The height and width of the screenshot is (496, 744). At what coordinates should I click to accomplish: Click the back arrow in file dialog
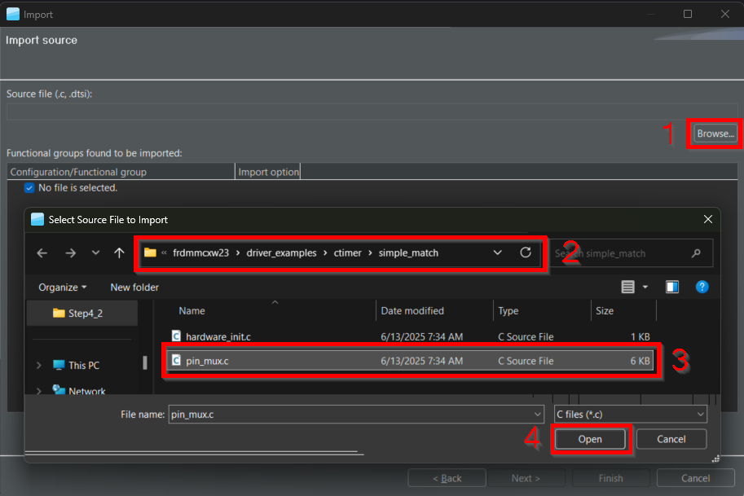pos(42,253)
